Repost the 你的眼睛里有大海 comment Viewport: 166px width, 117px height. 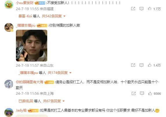pos(134,93)
